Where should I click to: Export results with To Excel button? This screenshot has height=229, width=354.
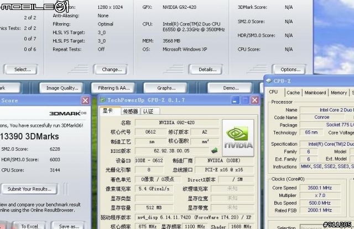point(29,226)
